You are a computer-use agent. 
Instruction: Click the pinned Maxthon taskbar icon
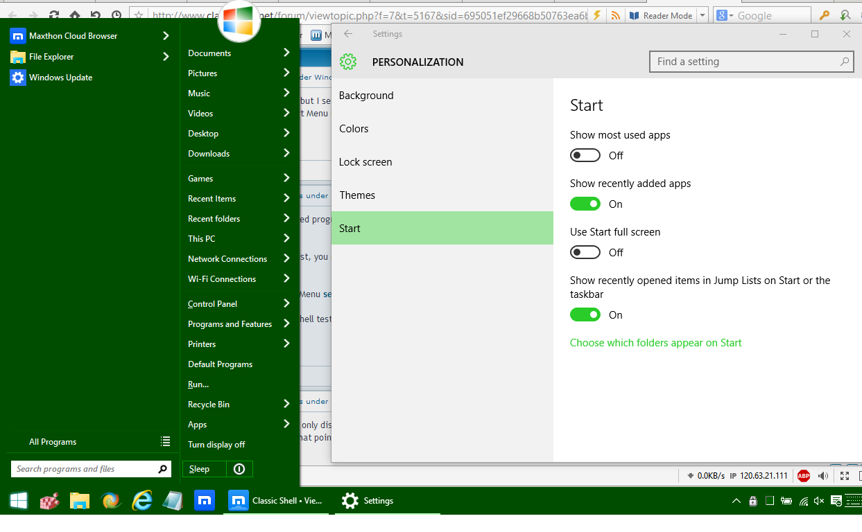click(x=204, y=500)
